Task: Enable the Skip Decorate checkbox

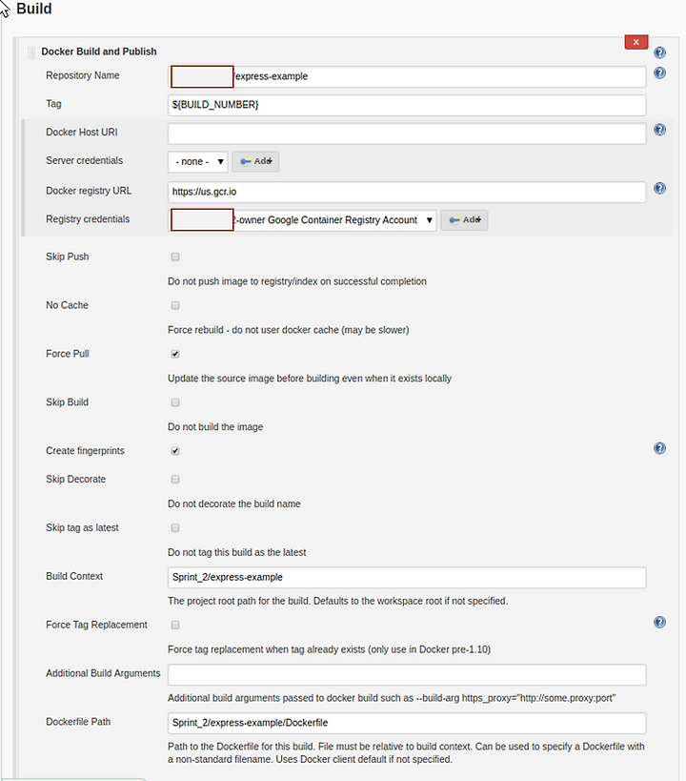Action: pyautogui.click(x=175, y=479)
